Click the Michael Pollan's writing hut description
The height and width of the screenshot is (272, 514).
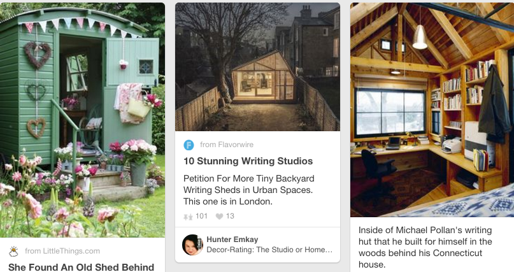point(425,247)
